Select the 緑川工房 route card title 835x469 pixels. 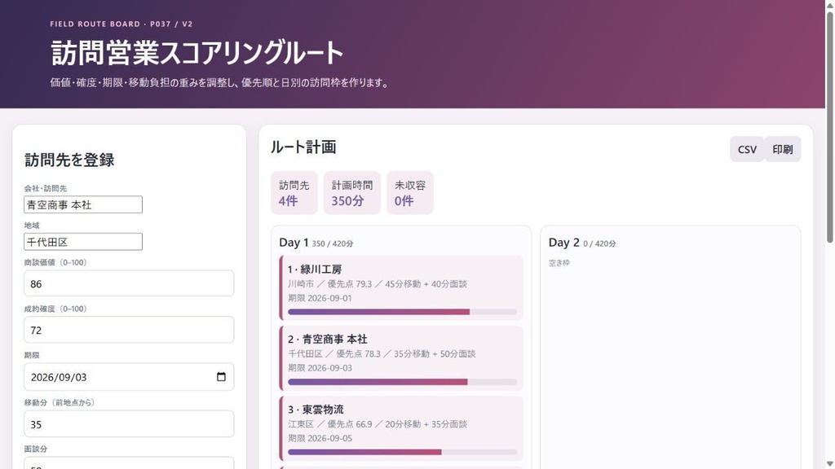[x=315, y=269]
